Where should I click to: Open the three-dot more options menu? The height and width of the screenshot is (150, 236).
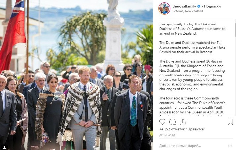pyautogui.click(x=230, y=146)
